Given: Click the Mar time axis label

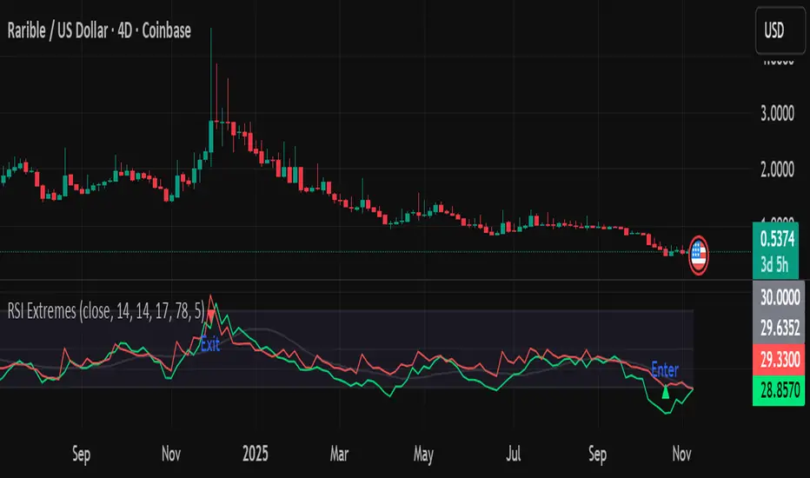Looking at the screenshot, I should click(340, 454).
